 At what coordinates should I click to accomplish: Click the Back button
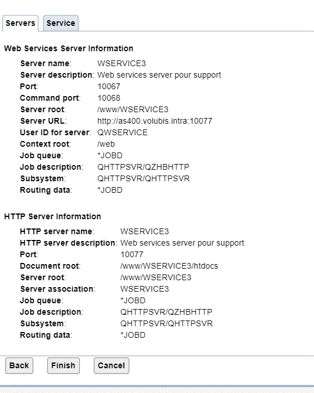coord(19,365)
